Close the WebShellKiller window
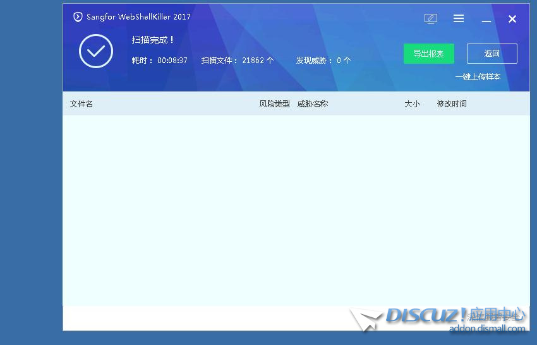This screenshot has height=345, width=537. (x=512, y=19)
